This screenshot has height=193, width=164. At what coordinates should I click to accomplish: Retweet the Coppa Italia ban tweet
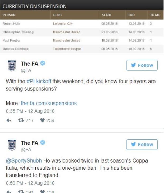point(21,192)
